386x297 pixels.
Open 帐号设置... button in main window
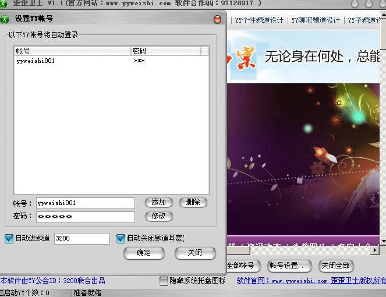(289, 266)
